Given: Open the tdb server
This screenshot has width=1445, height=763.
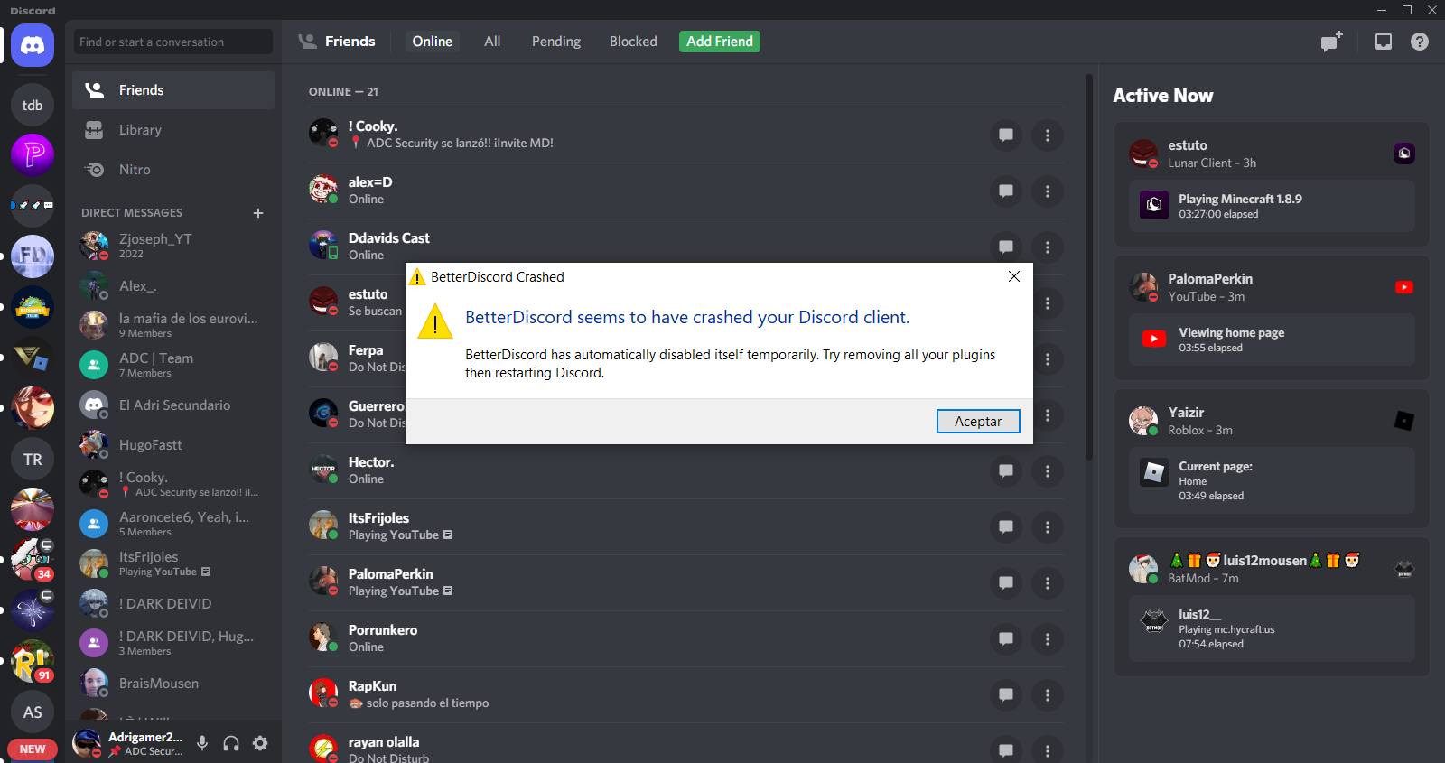Looking at the screenshot, I should click(x=33, y=105).
